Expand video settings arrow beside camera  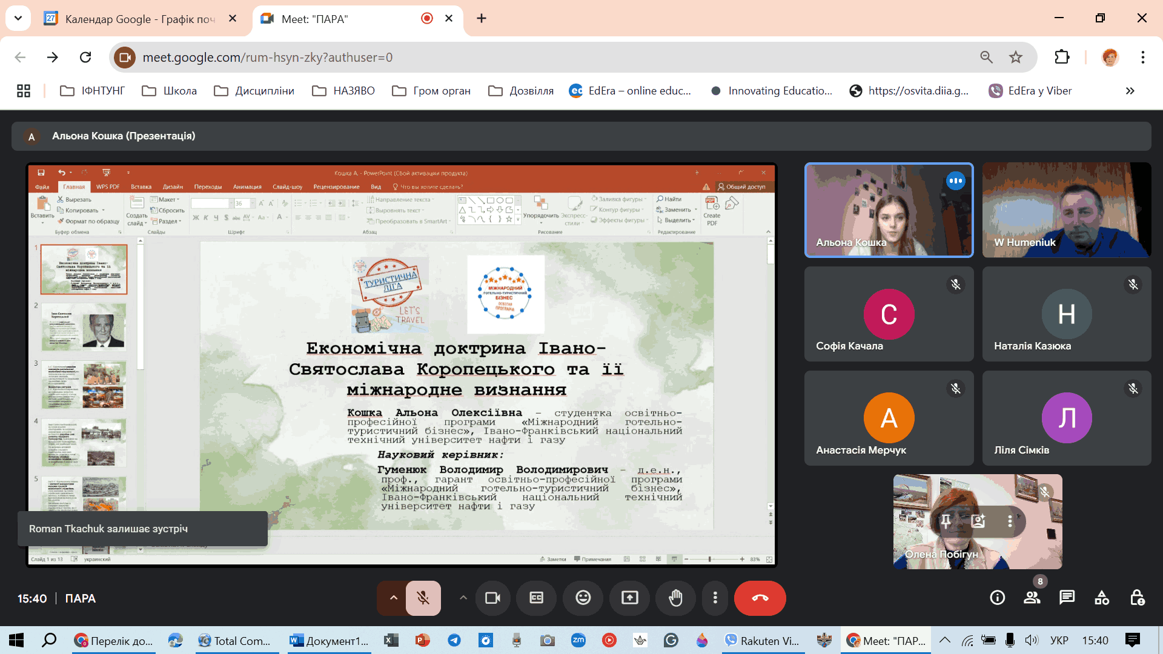pyautogui.click(x=463, y=598)
